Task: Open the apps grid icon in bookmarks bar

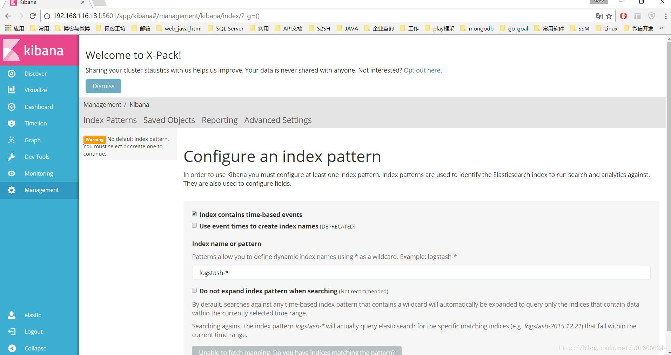Action: [x=8, y=28]
